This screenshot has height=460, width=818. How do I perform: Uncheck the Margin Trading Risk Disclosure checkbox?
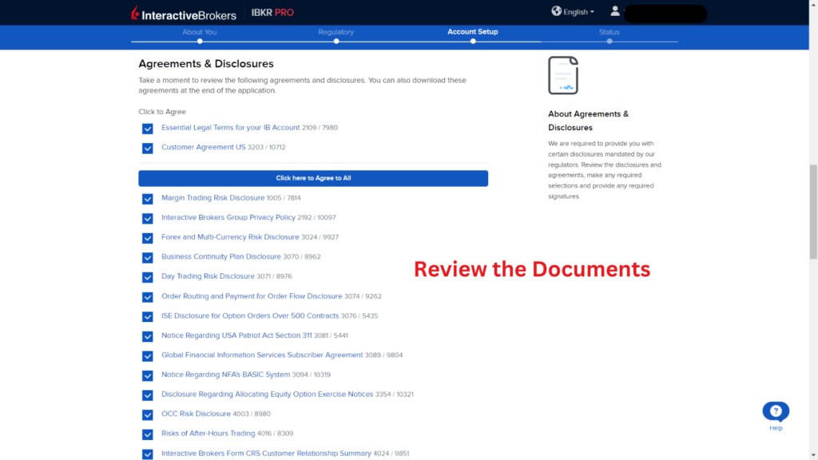(x=148, y=198)
